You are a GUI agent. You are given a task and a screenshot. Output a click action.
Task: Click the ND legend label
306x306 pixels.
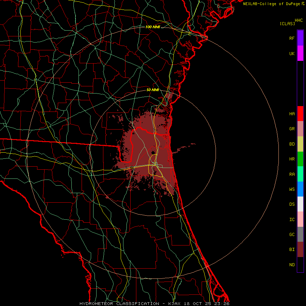pyautogui.click(x=292, y=265)
